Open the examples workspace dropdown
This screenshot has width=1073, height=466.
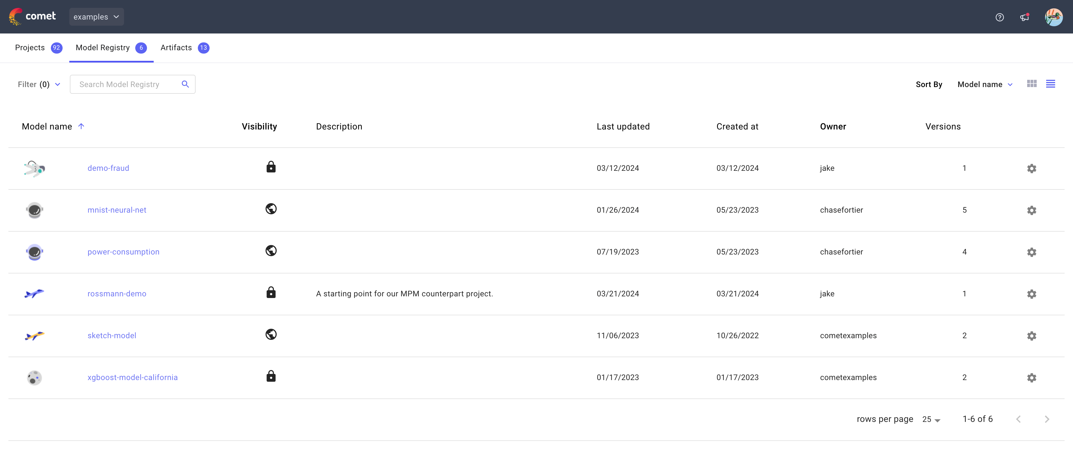(x=96, y=17)
